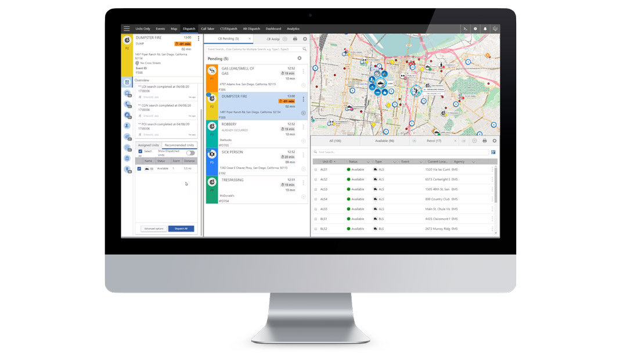Image resolution: width=627 pixels, height=353 pixels.
Task: Open the command line icon in top bar
Action: point(465,28)
